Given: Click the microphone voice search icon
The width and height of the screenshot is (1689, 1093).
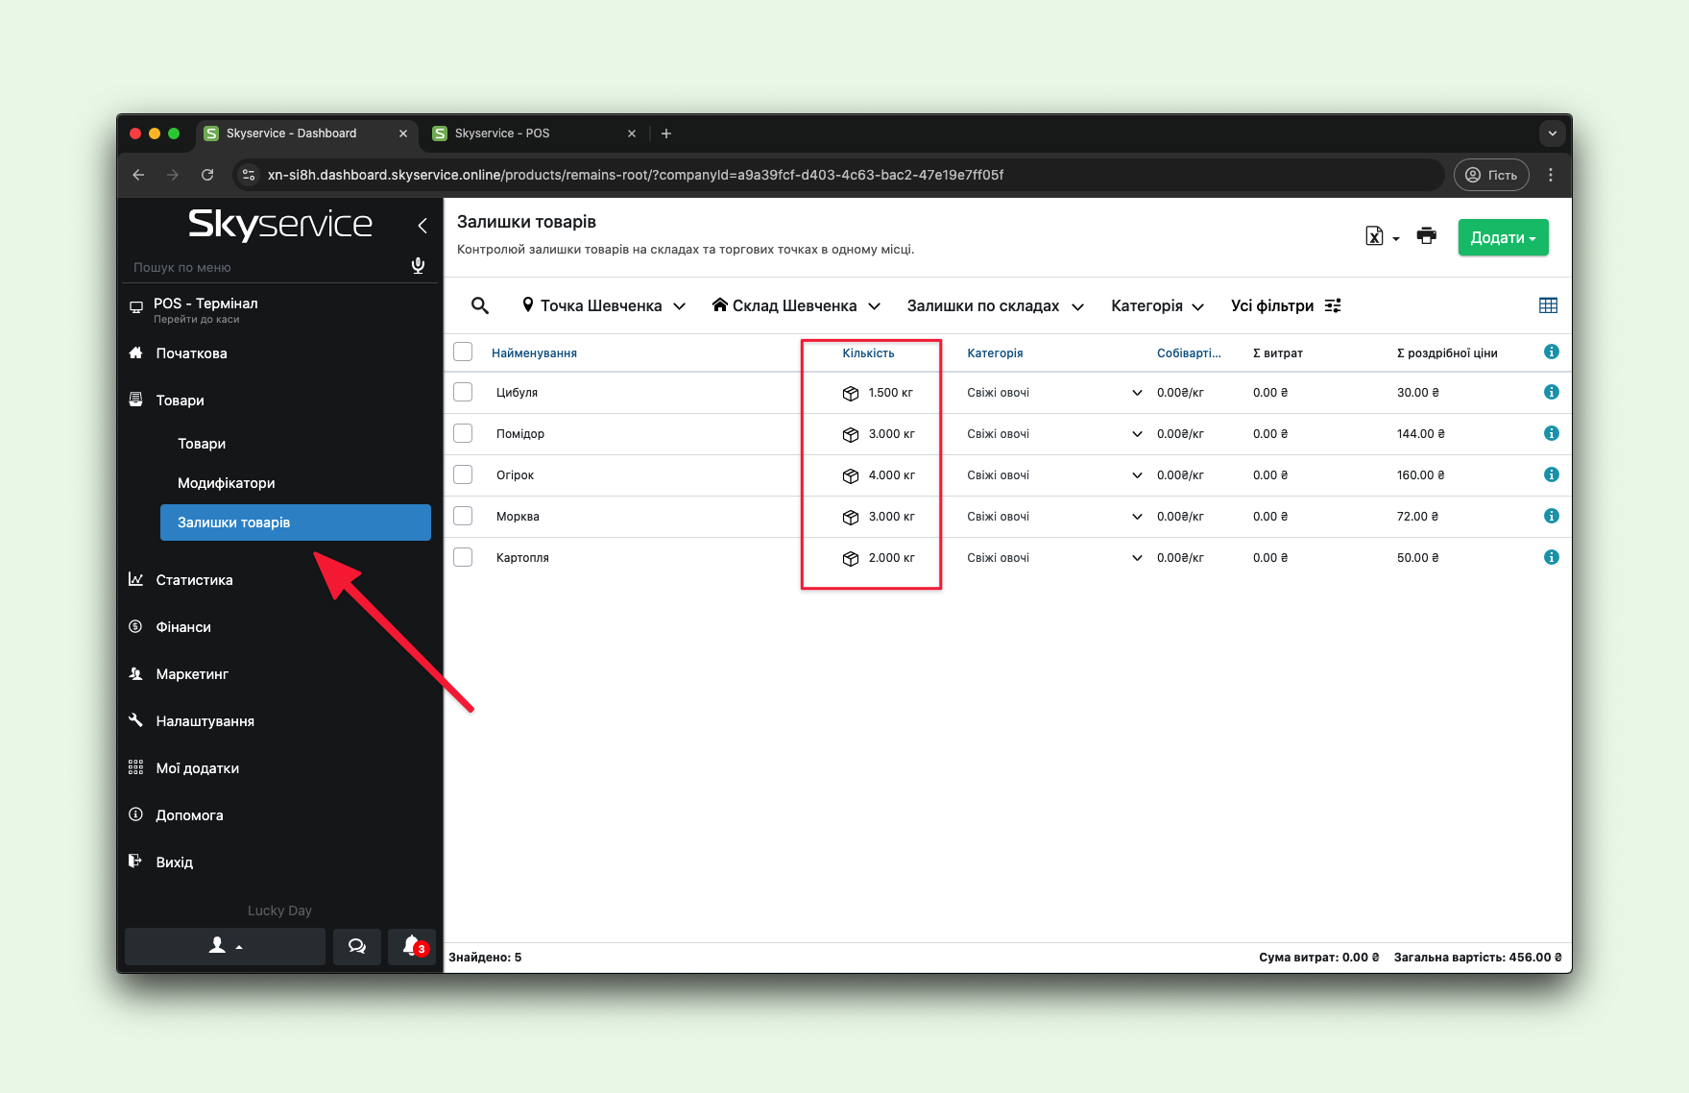Looking at the screenshot, I should (418, 266).
